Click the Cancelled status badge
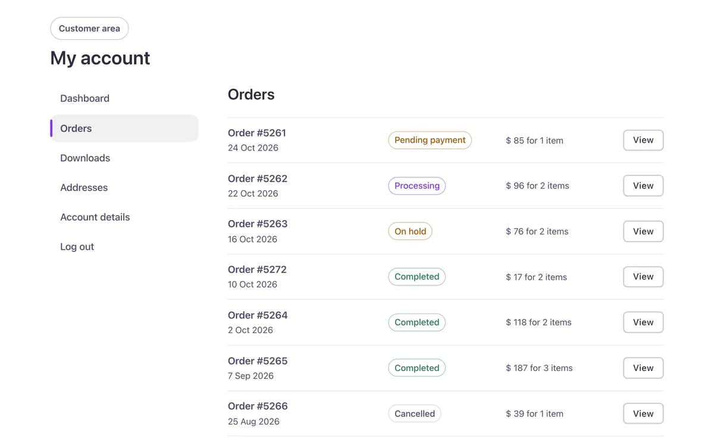The width and height of the screenshot is (714, 446). (415, 414)
